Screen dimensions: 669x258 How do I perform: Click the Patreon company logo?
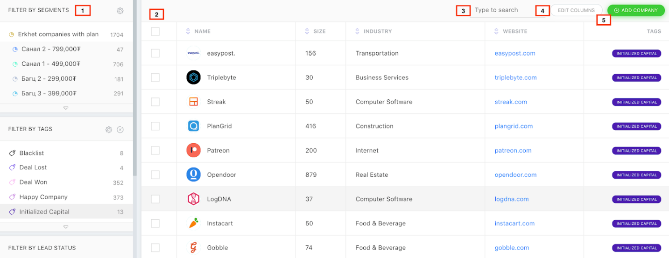[x=193, y=150]
